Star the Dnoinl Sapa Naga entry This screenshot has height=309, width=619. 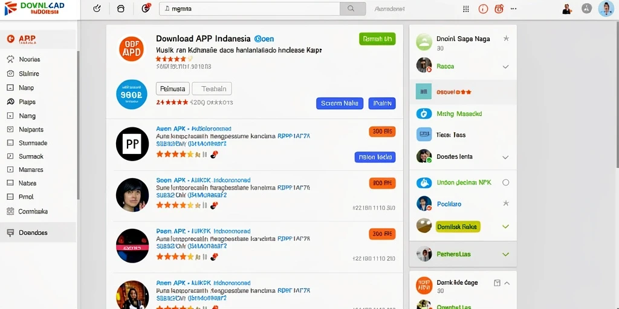pos(506,39)
